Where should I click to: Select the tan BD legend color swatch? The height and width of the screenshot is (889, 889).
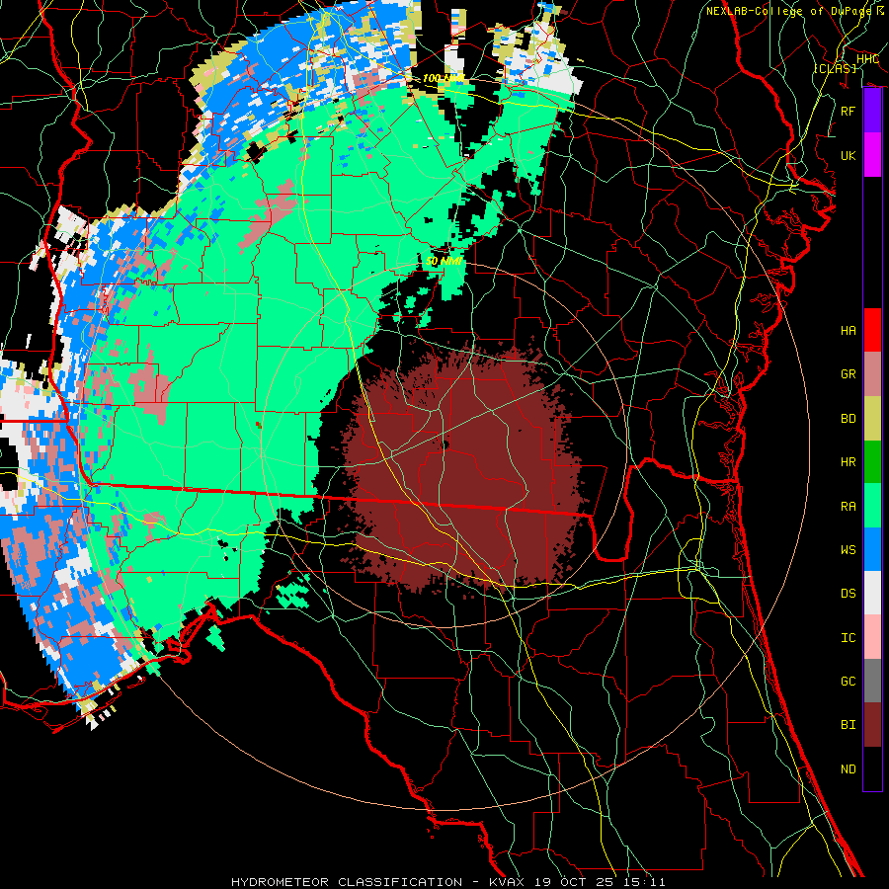872,419
